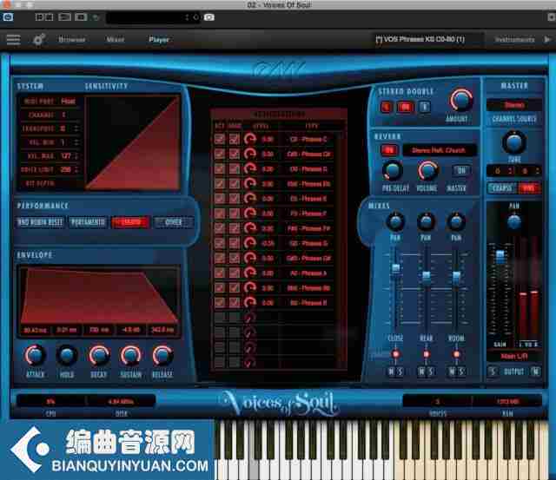This screenshot has height=480, width=556.
Task: Click the Close mic red load indicator
Action: (x=395, y=354)
